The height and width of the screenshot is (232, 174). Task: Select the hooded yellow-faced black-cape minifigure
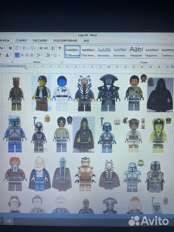click(x=84, y=134)
